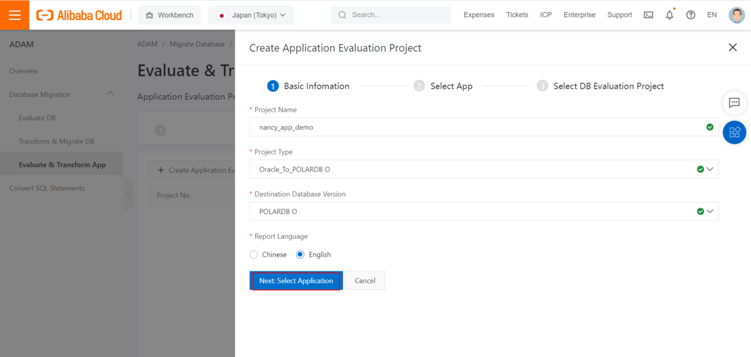The height and width of the screenshot is (357, 751).
Task: Launch Cloud Shell terminal icon
Action: (648, 15)
